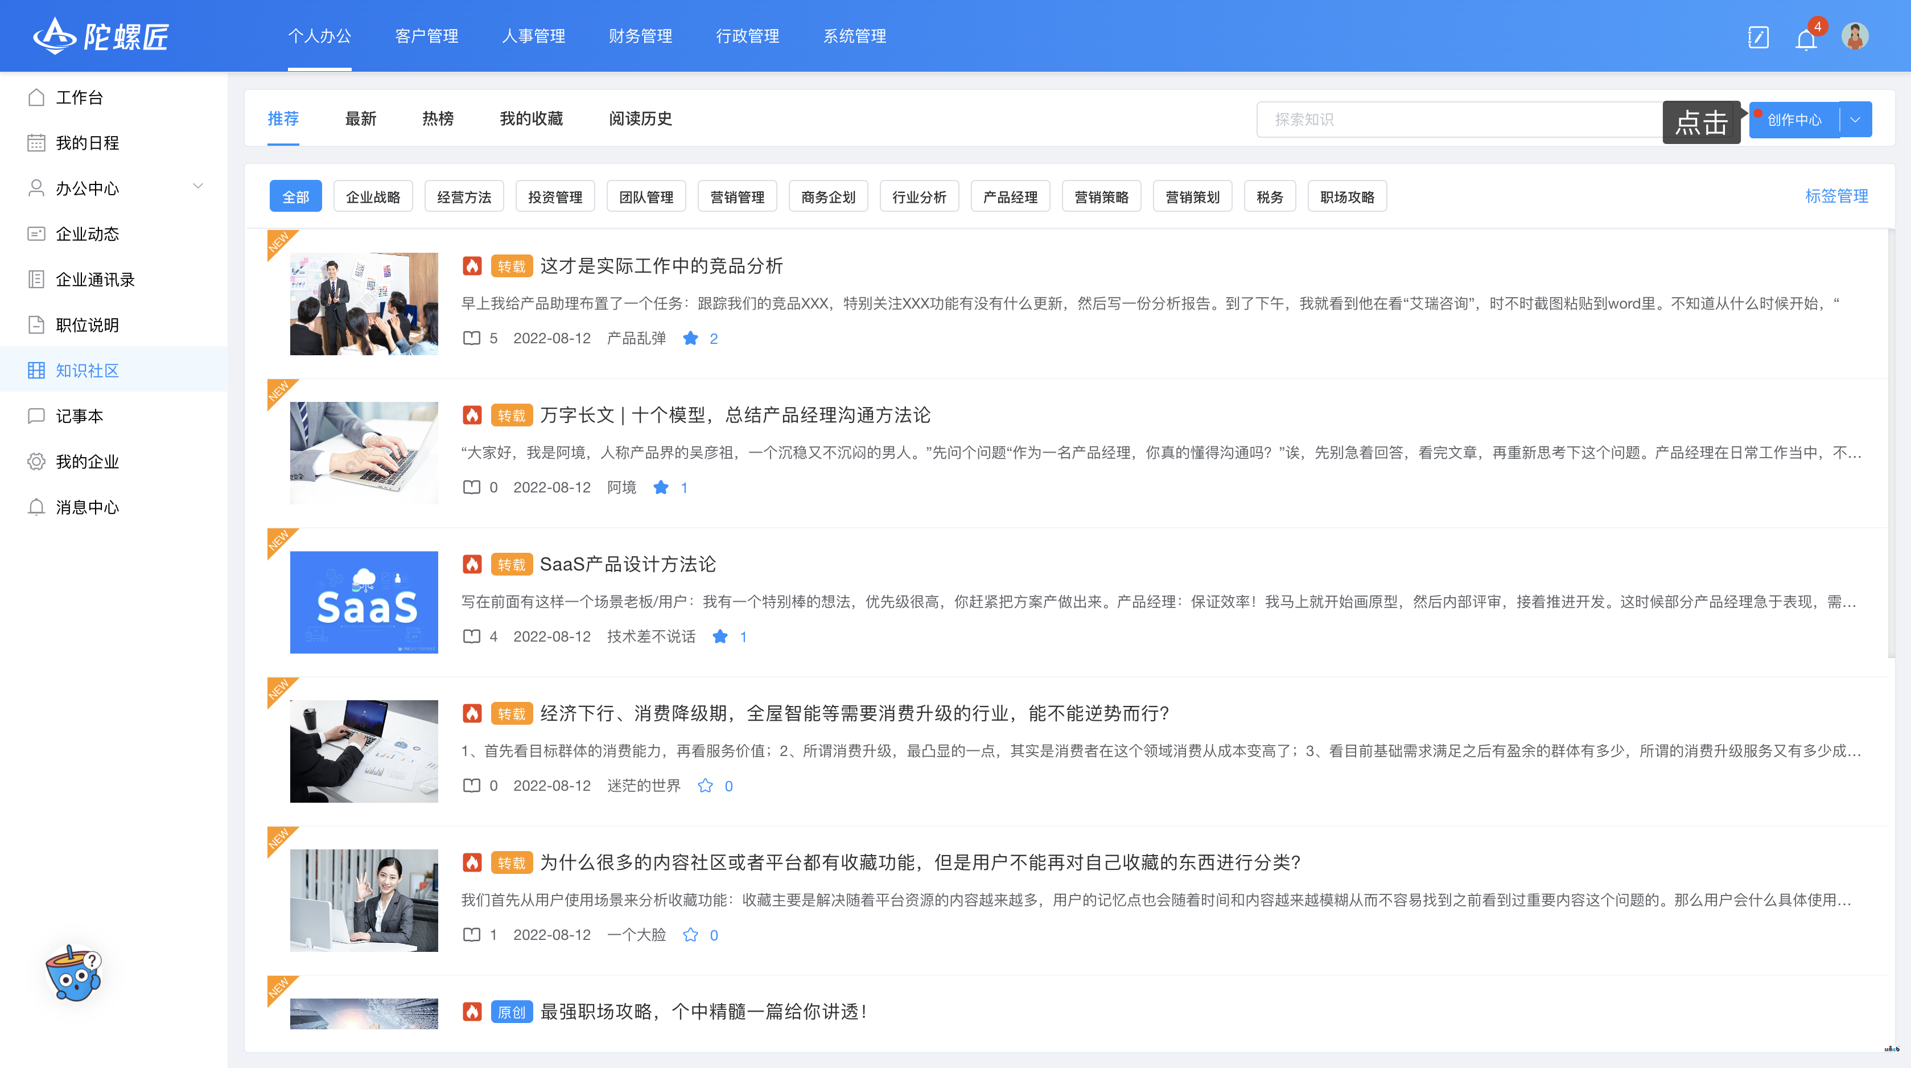Click read-count book icon of SaaS article

472,637
